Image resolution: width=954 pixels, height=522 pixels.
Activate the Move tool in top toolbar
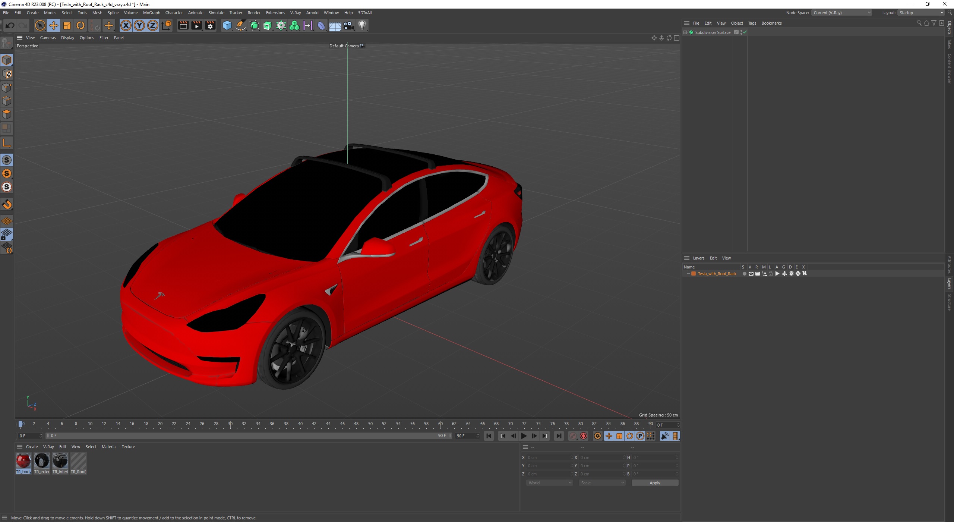coord(54,25)
